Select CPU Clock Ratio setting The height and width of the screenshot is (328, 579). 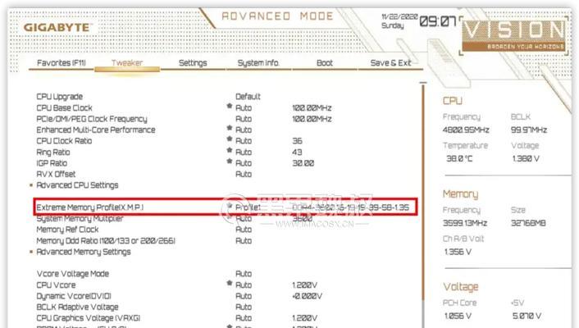(x=64, y=141)
